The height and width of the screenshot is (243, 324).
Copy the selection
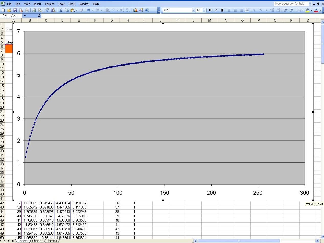click(66, 10)
